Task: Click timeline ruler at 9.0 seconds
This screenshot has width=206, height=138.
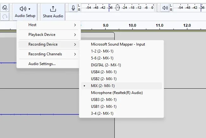Action: 106,25
